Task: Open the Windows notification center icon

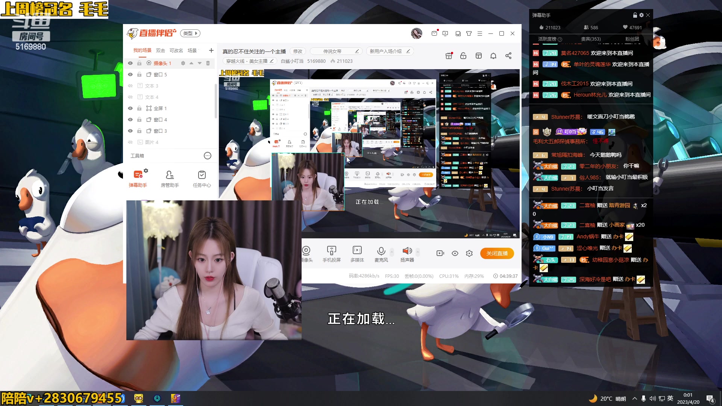Action: tap(710, 399)
